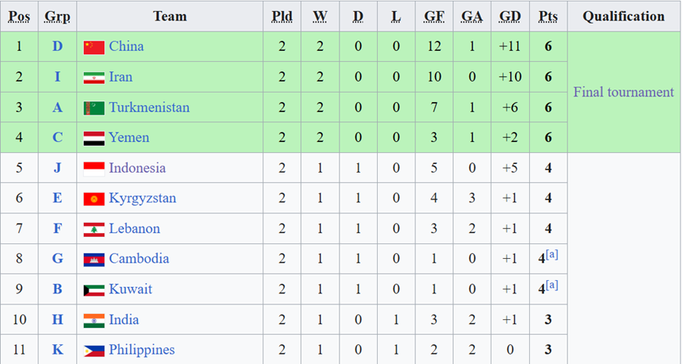Click the Cambodia flag icon
682x364 pixels.
94,260
